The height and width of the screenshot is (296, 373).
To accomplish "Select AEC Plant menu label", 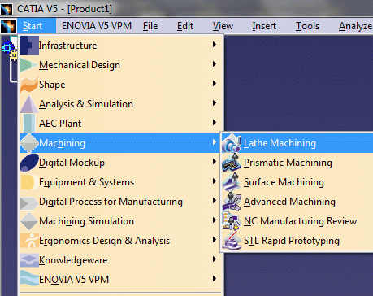I will pyautogui.click(x=60, y=124).
